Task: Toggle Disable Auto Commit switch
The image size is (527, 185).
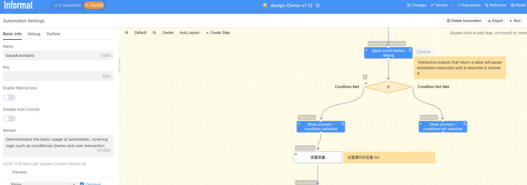Action: (x=9, y=119)
